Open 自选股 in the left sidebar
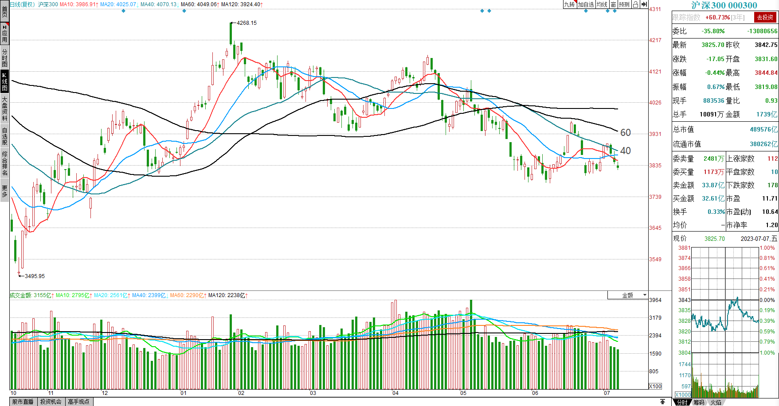The height and width of the screenshot is (406, 779). tap(4, 136)
